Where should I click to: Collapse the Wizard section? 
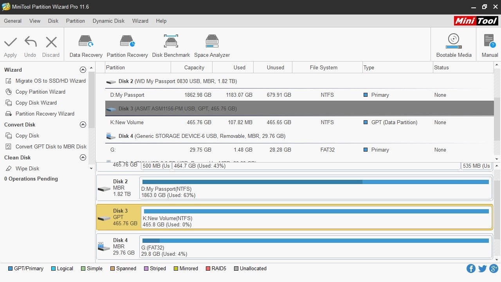[83, 70]
